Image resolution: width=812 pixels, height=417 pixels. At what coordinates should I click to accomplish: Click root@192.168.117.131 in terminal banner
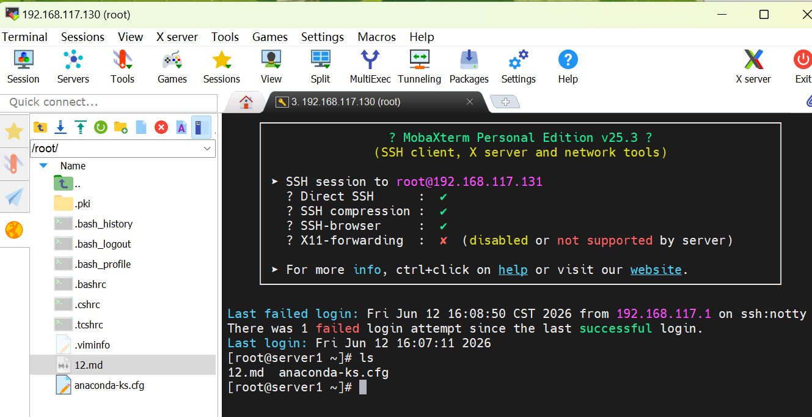tap(469, 182)
